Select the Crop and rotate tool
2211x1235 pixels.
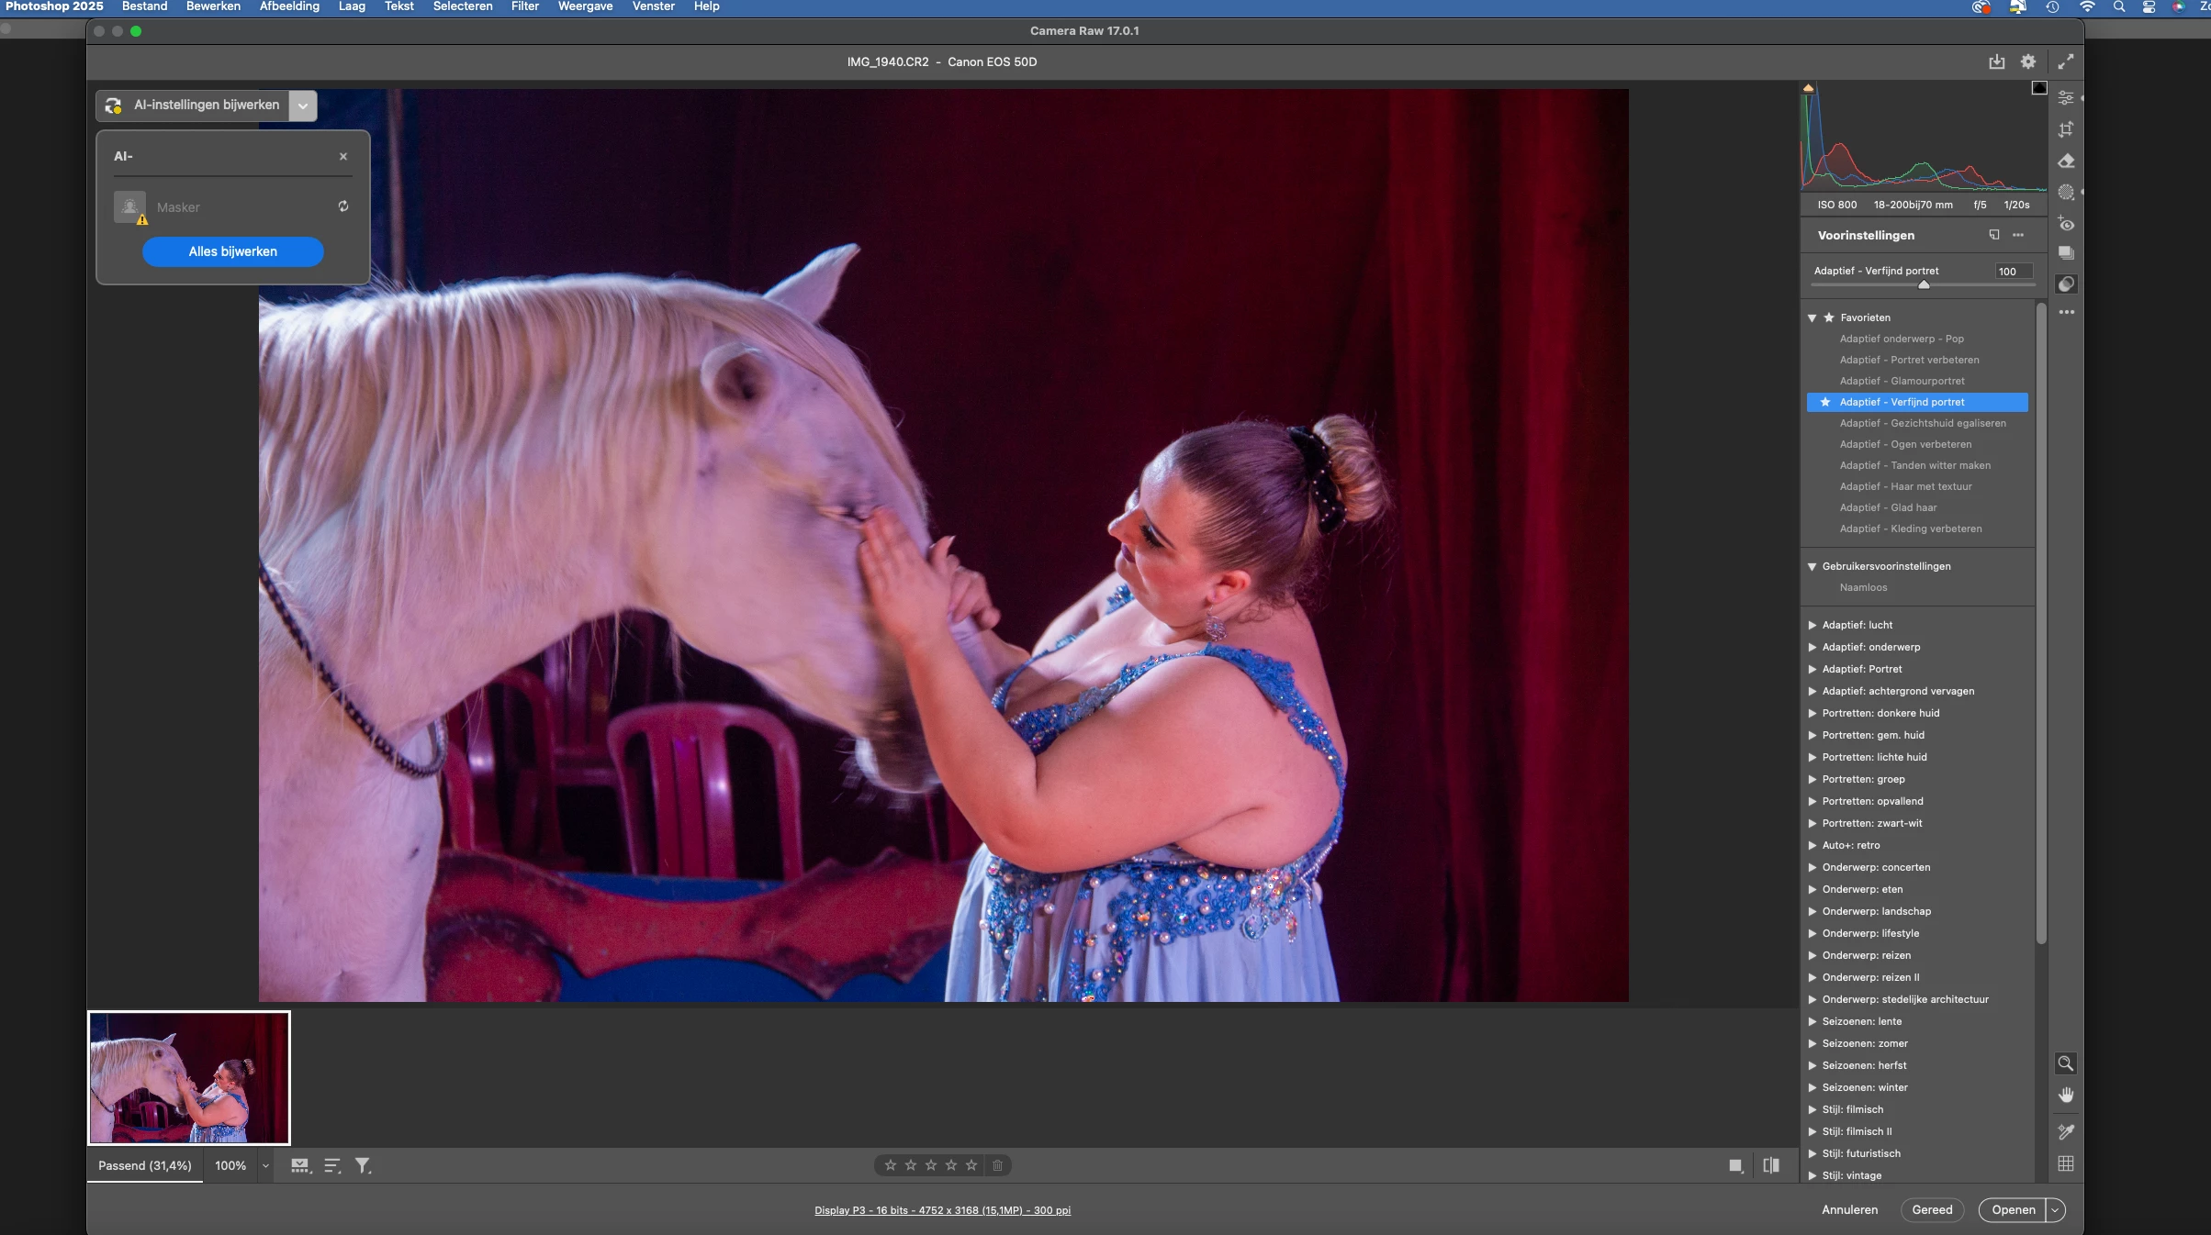[x=2066, y=129]
